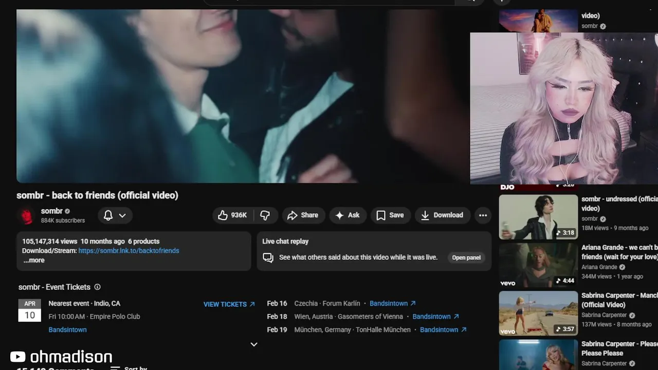Open the Sabrina Carpenter Manchild thumbnail
The height and width of the screenshot is (370, 658).
(538, 313)
